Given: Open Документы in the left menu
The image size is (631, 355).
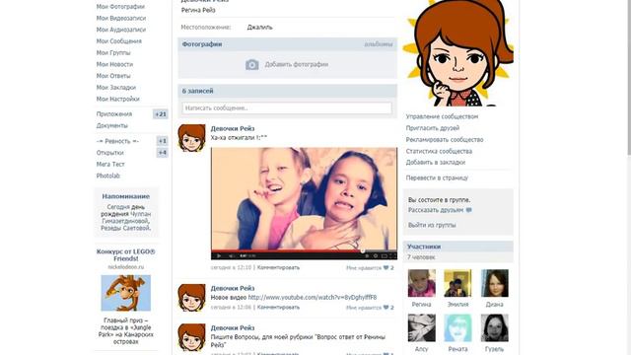Looking at the screenshot, I should pyautogui.click(x=111, y=126).
